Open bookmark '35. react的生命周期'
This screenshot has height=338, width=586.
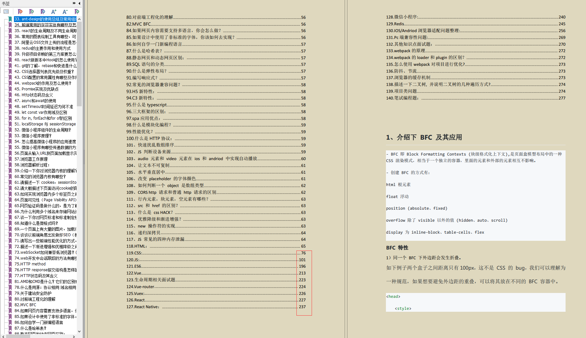pos(45,31)
